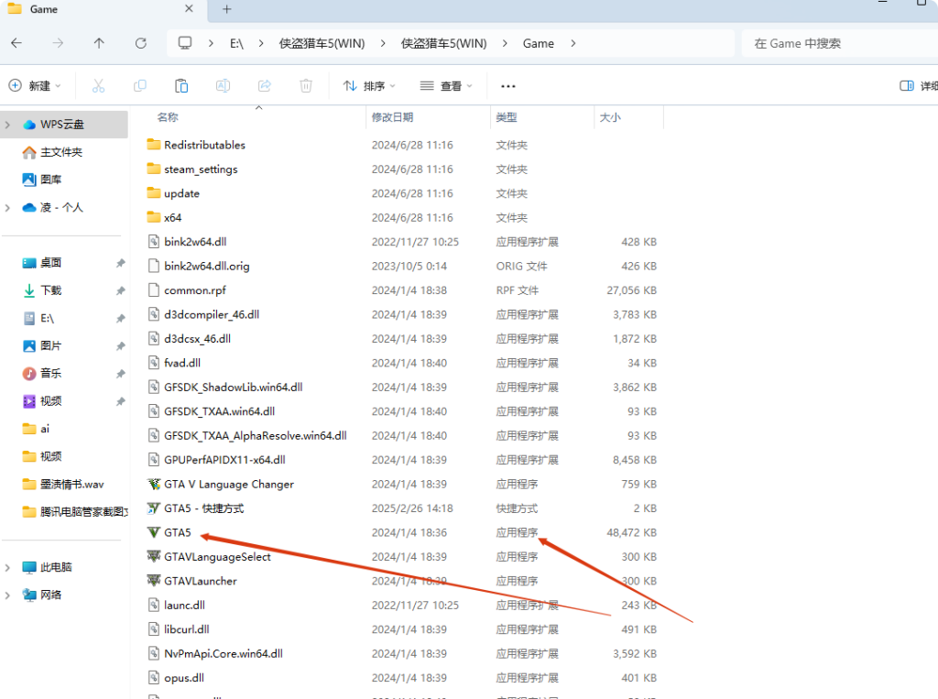Image resolution: width=938 pixels, height=699 pixels.
Task: Click the rename icon in toolbar
Action: click(x=223, y=85)
